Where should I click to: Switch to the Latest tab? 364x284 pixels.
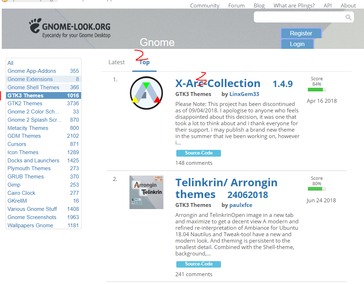pyautogui.click(x=117, y=62)
